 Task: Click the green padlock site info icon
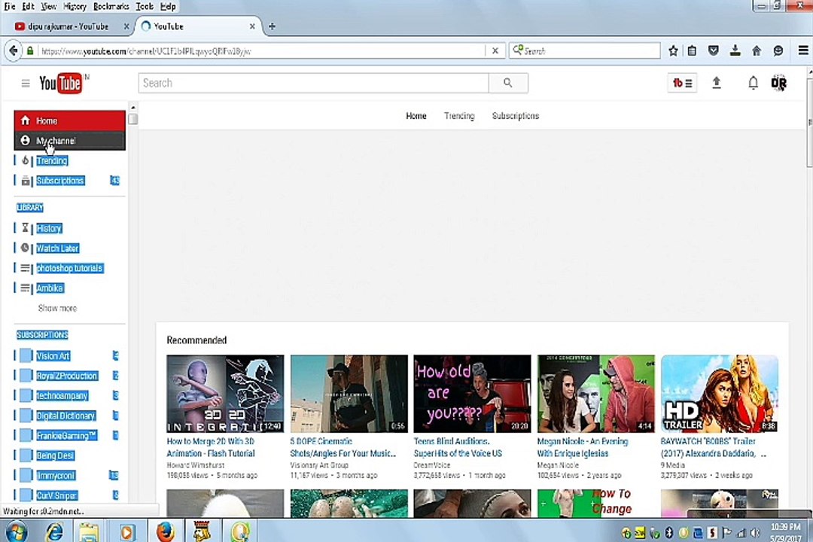click(30, 51)
